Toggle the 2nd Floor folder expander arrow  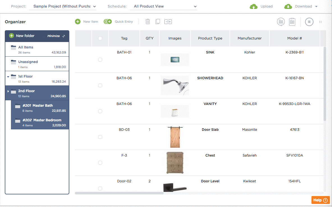pyautogui.click(x=8, y=91)
